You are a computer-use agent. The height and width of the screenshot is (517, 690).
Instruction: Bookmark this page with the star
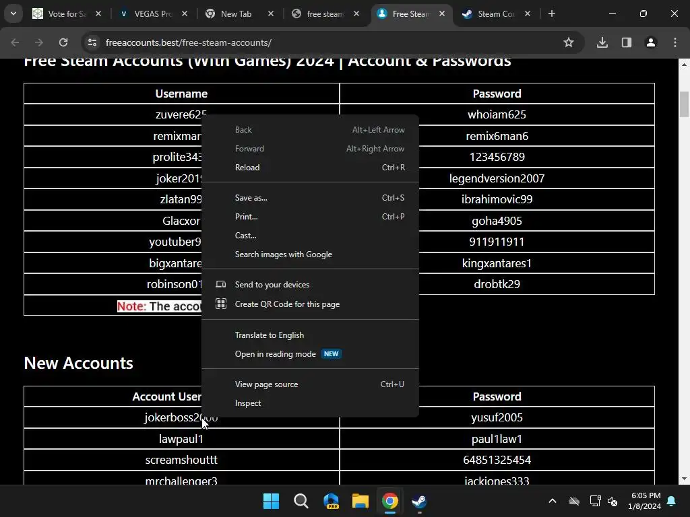pos(568,42)
